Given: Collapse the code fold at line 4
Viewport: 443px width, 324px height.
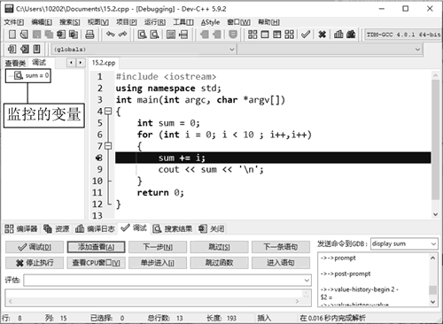Looking at the screenshot, I should tap(108, 112).
